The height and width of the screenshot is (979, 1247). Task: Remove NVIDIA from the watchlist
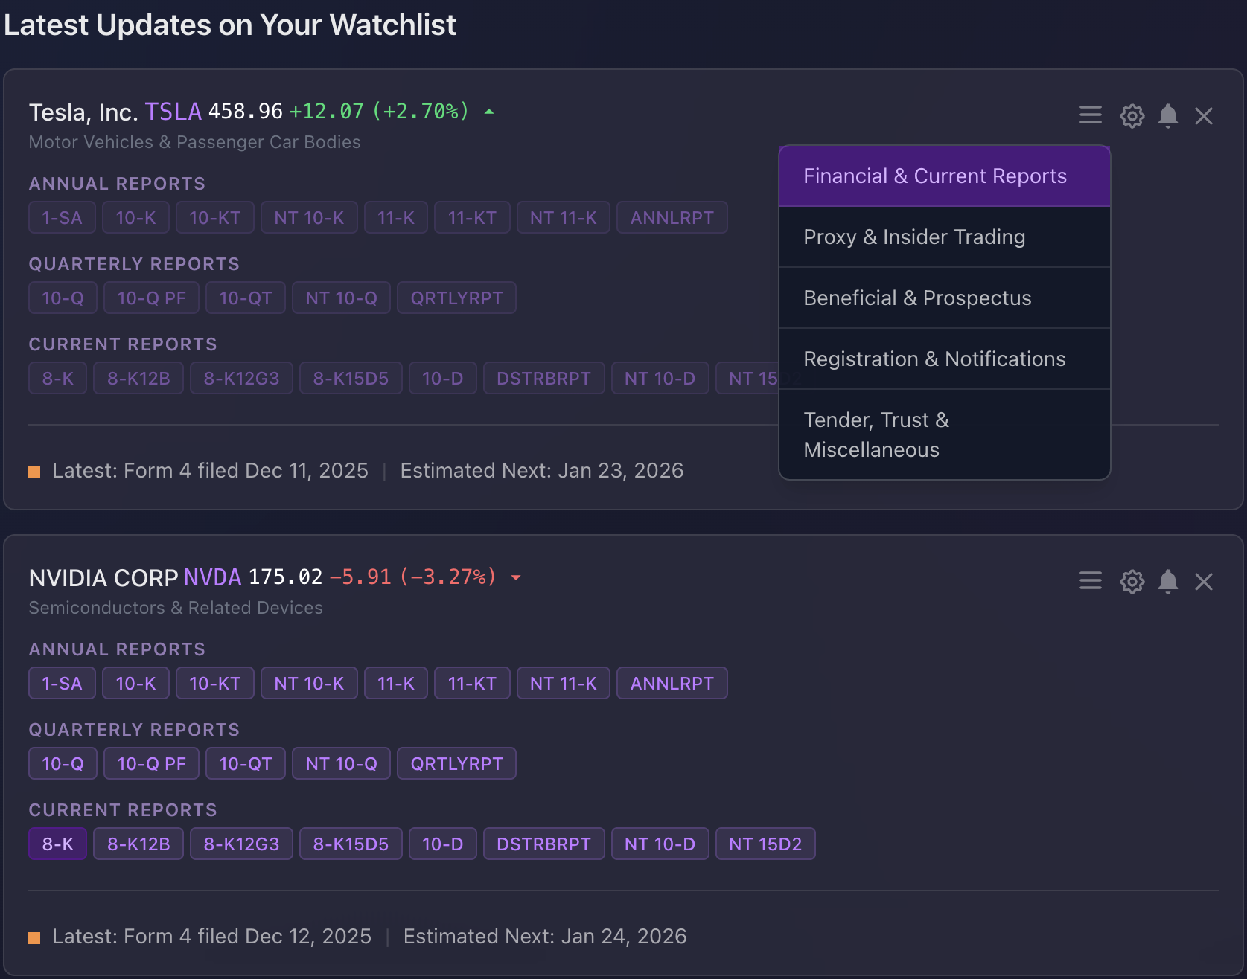click(1204, 581)
